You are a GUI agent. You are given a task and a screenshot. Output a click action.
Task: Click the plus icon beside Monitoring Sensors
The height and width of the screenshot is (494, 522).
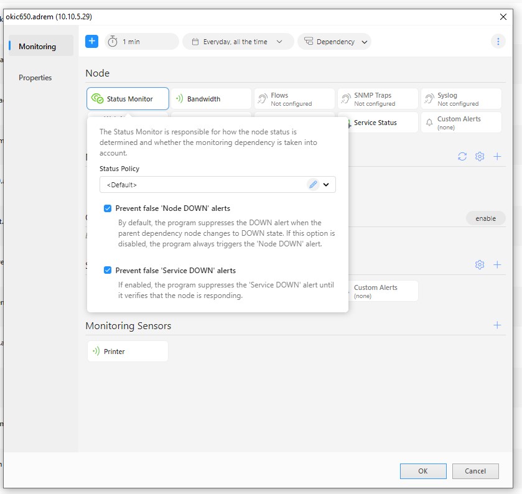[x=497, y=324]
